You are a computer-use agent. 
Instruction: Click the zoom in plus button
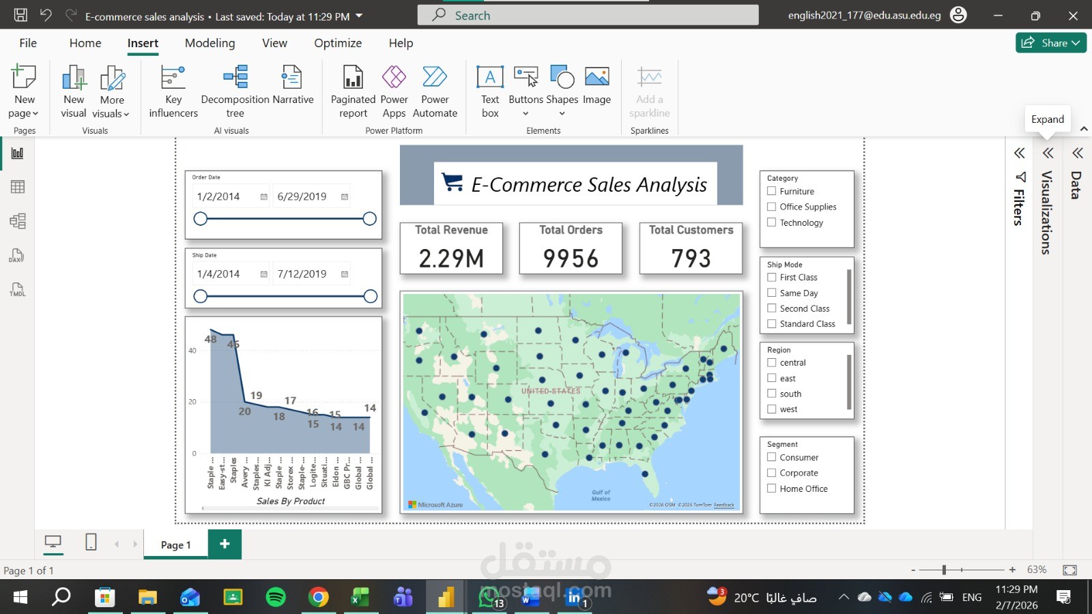point(1012,570)
